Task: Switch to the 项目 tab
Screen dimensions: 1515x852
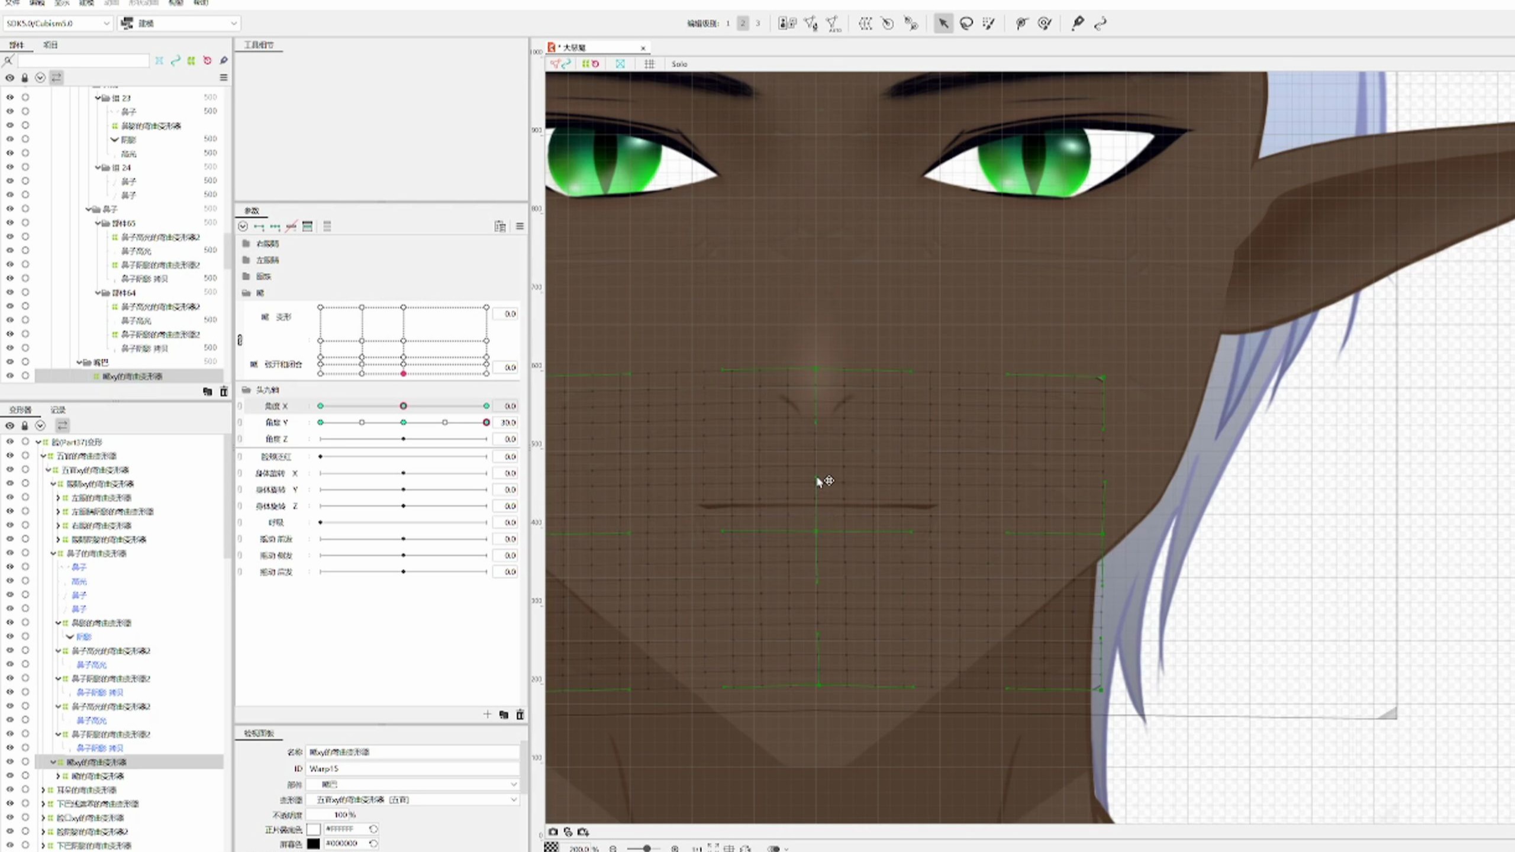Action: (50, 45)
